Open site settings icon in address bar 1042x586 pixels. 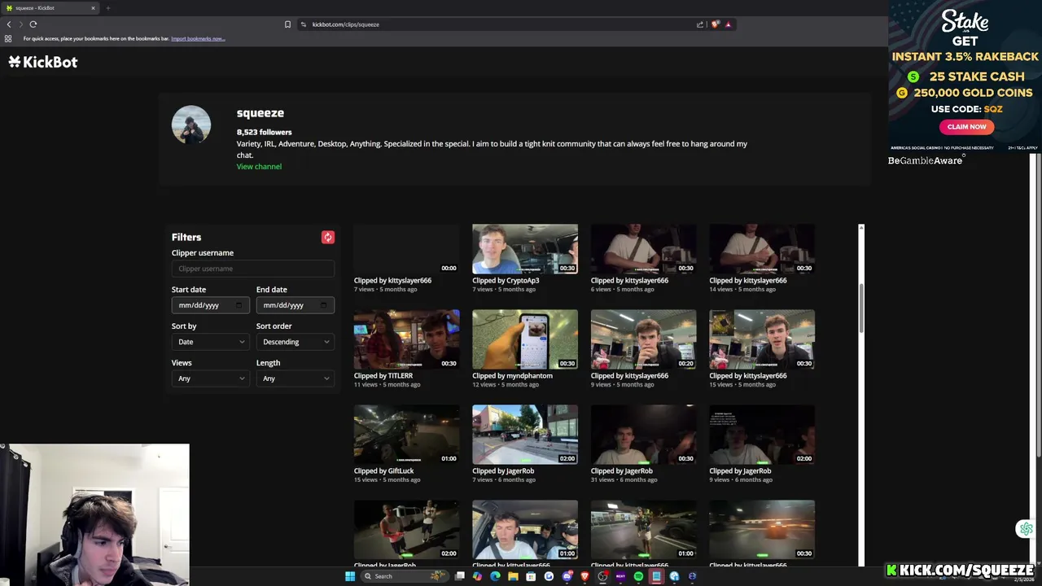point(304,24)
